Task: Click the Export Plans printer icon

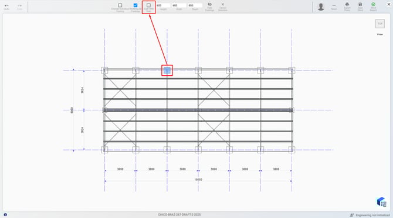Action: coord(347,5)
